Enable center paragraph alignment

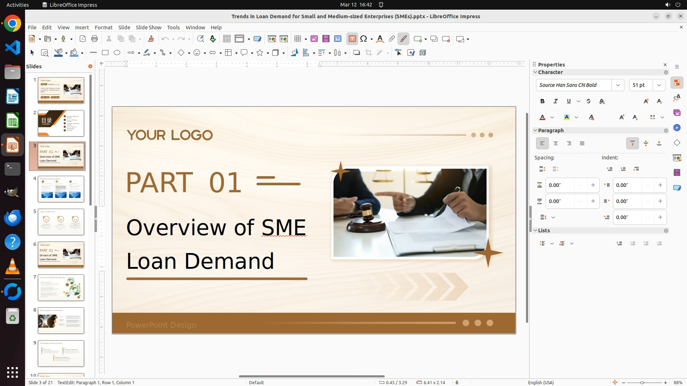tap(556, 144)
